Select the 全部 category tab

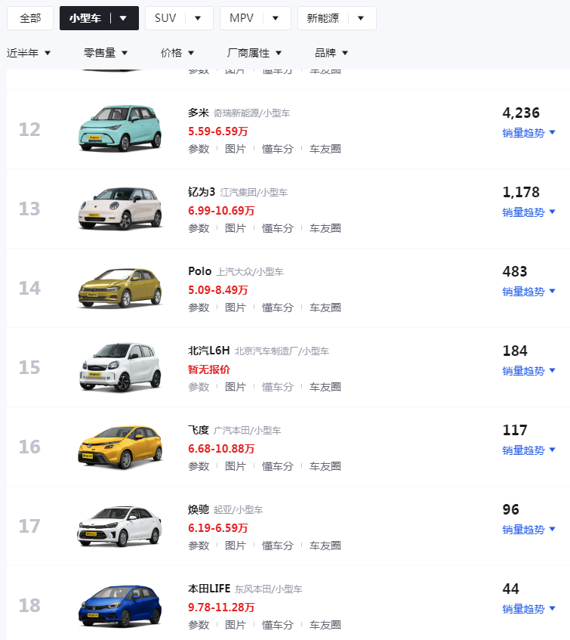click(30, 18)
